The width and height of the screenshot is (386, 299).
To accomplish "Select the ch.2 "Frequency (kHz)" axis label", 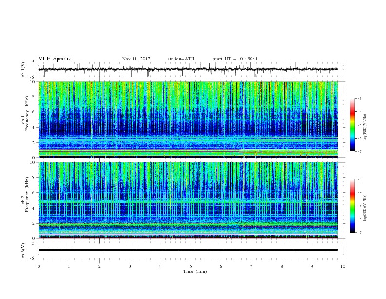I will (x=27, y=194).
